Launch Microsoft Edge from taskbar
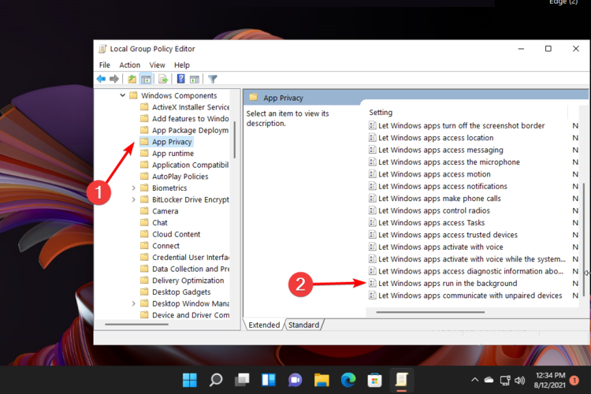The height and width of the screenshot is (394, 591). coord(348,380)
